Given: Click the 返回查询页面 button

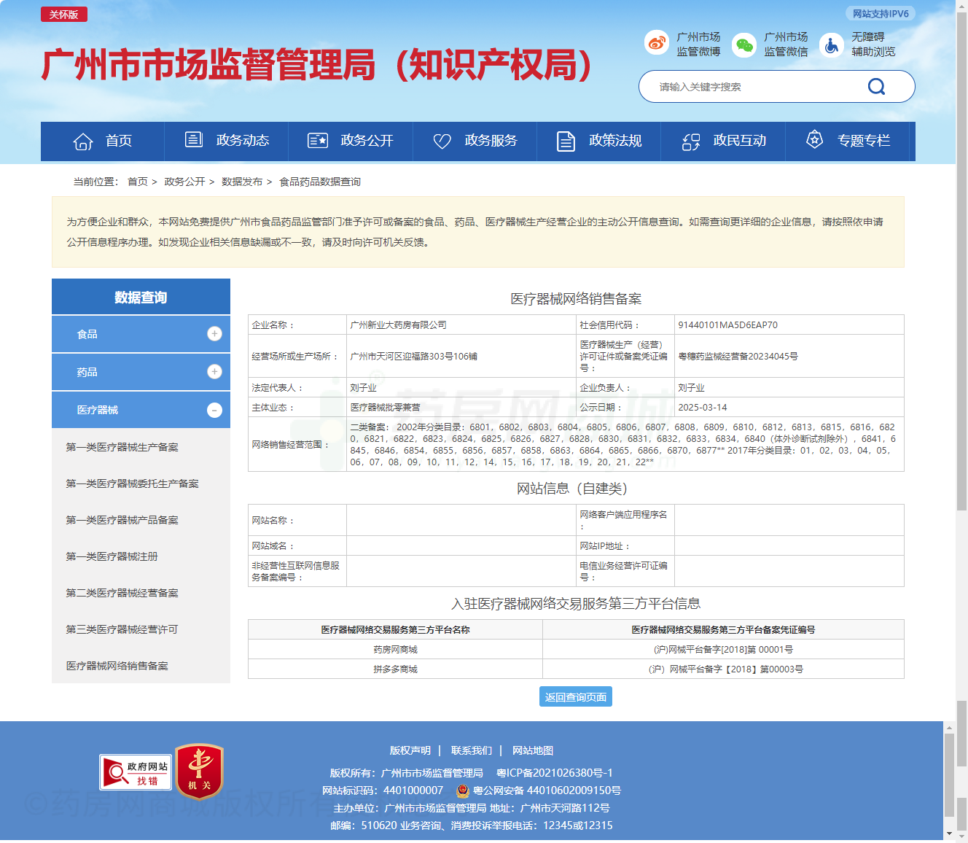Looking at the screenshot, I should pos(576,696).
